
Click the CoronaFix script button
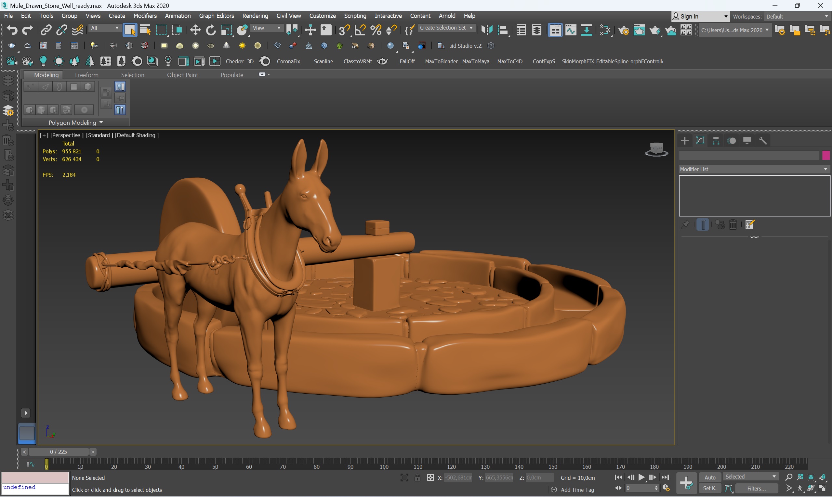pyautogui.click(x=288, y=61)
